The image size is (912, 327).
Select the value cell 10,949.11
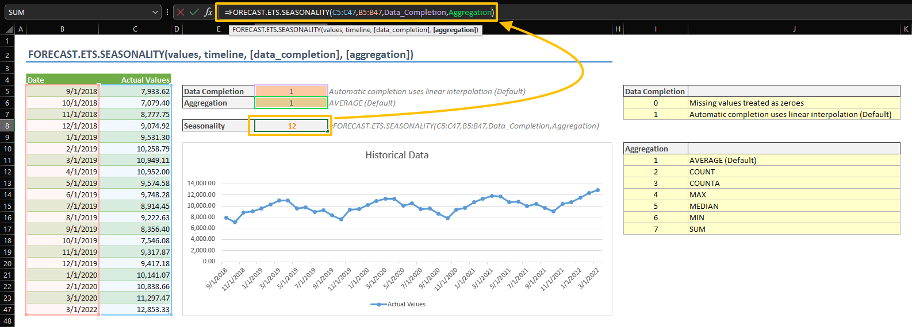point(135,160)
